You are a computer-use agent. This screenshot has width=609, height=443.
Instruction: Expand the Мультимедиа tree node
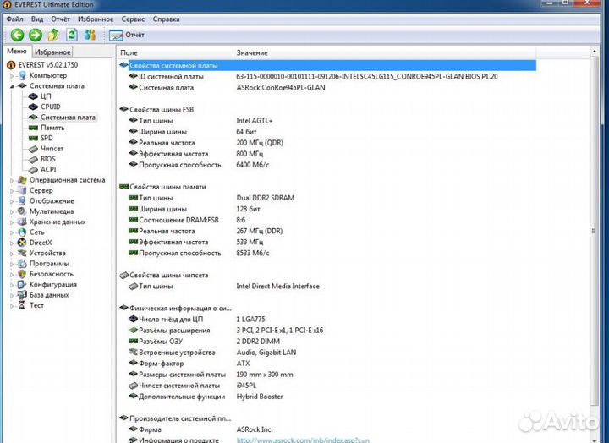tap(12, 212)
